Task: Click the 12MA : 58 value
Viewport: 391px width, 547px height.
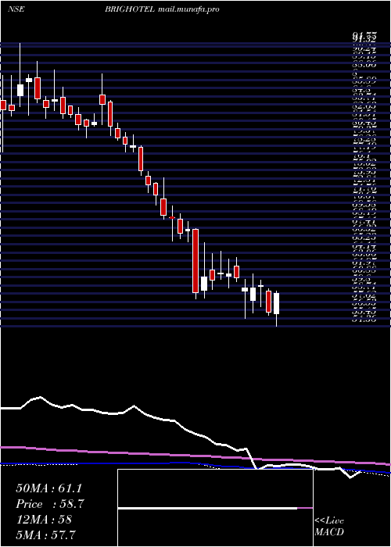Action: click(44, 519)
